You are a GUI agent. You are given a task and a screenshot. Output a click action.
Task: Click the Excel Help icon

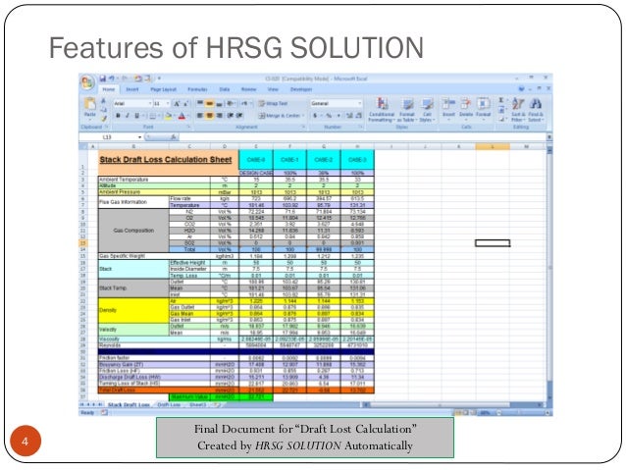tap(521, 88)
